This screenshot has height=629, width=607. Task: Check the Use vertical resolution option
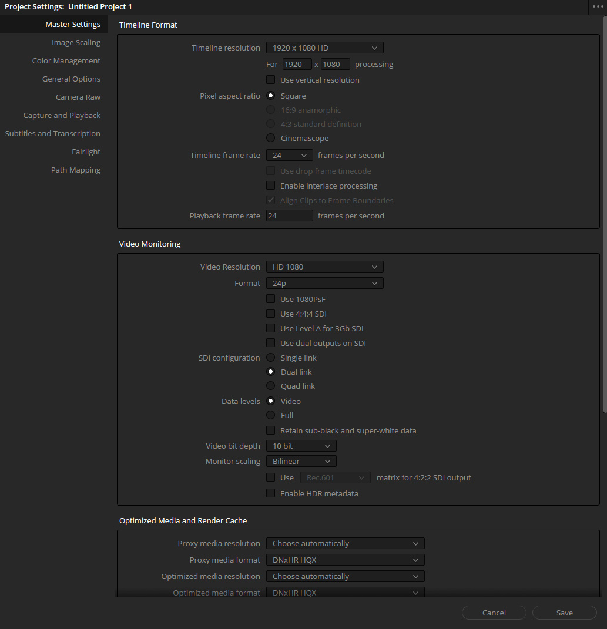point(270,79)
